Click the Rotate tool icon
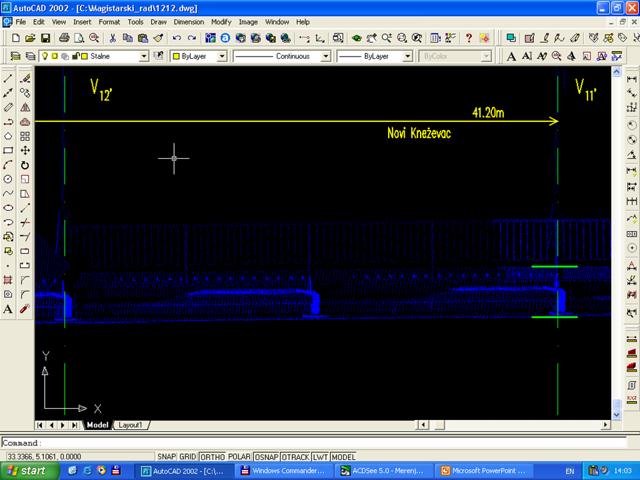Viewport: 640px width, 480px height. 25,165
